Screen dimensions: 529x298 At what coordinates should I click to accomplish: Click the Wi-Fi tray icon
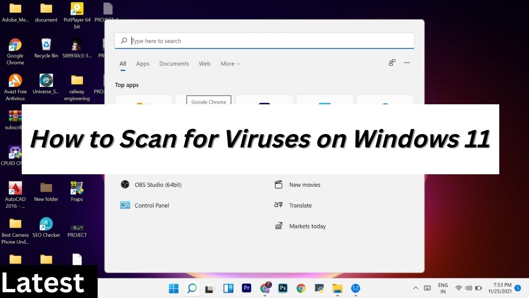tap(458, 288)
